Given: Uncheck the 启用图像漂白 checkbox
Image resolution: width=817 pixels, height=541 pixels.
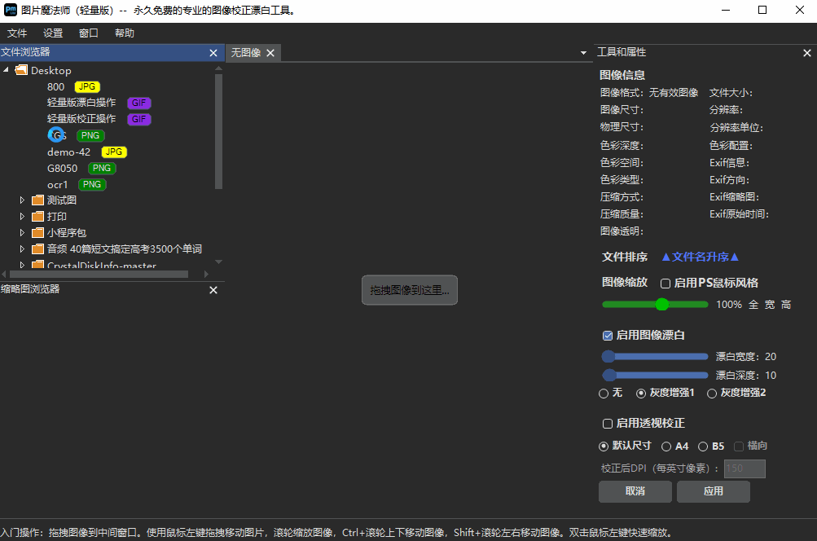Looking at the screenshot, I should 607,335.
